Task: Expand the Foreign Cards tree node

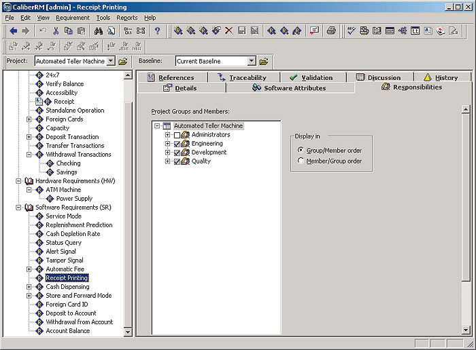Action: [x=29, y=119]
